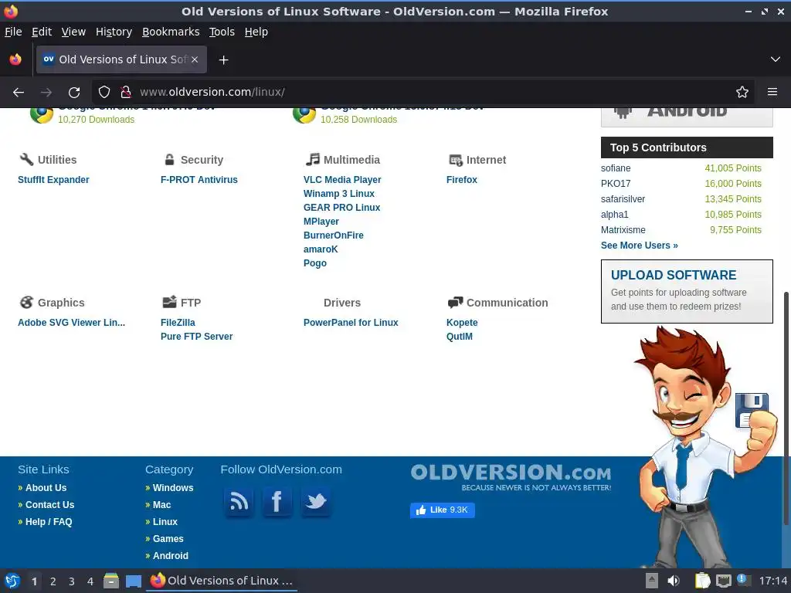
Task: Open the Firefox hamburger menu
Action: pyautogui.click(x=772, y=93)
